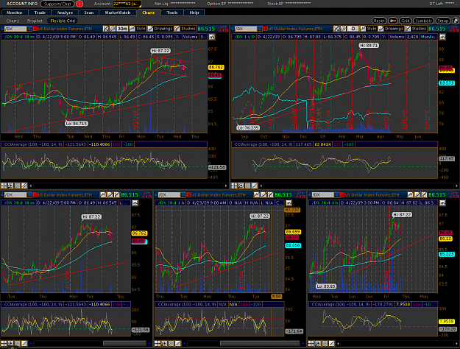Open the D timeframe selector in the top-right chart
460x349 pixels.
[x=353, y=29]
